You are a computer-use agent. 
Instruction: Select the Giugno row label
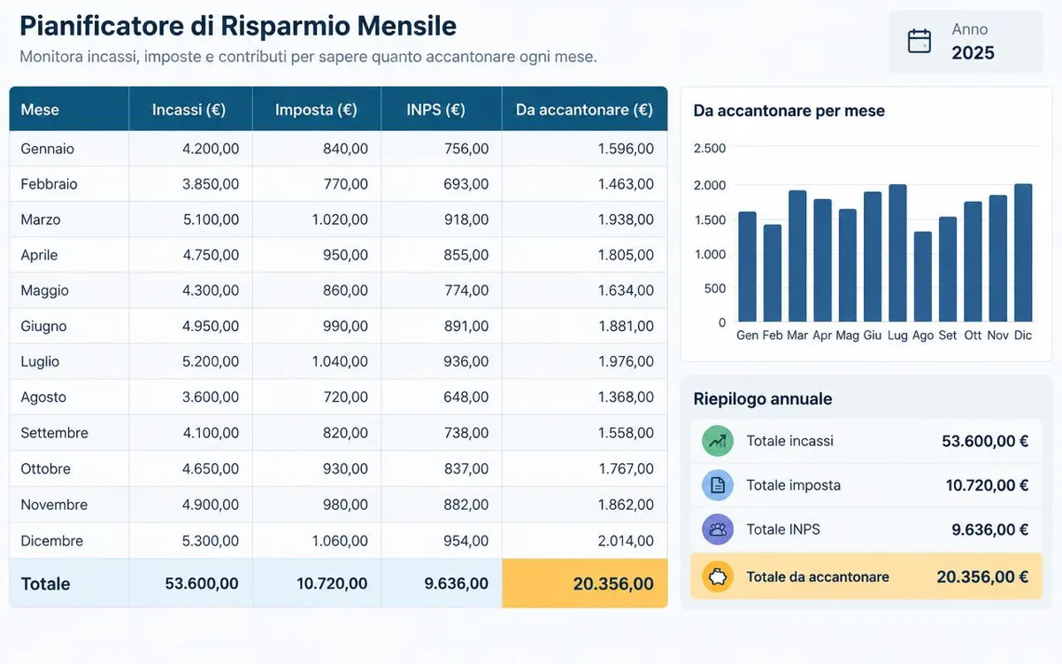43,326
